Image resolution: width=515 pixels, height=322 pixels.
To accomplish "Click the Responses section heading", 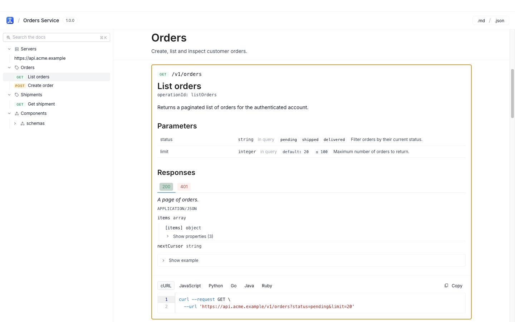I will (176, 172).
